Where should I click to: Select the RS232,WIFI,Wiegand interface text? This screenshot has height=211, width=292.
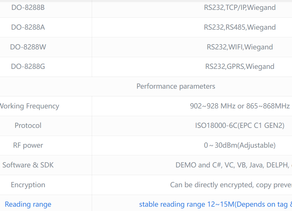tap(240, 47)
